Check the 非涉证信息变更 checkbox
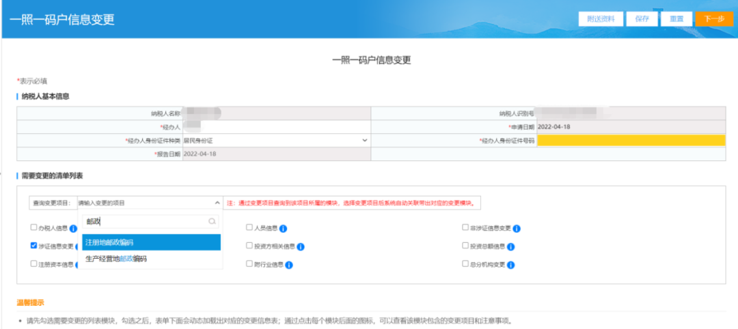This screenshot has height=329, width=738. [465, 227]
